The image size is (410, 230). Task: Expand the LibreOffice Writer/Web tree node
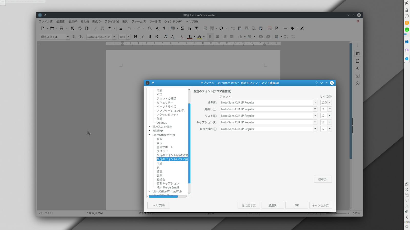coord(149,191)
